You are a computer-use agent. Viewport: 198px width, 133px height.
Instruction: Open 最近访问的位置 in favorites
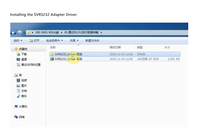(x=31, y=64)
